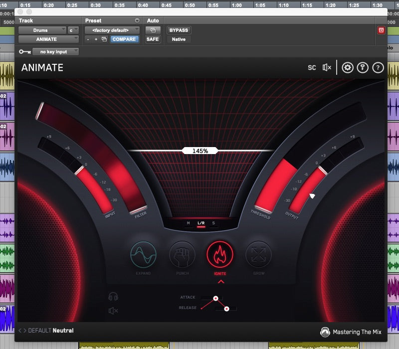Click the headphones solo icon for Ignite
The height and width of the screenshot is (349, 399).
[113, 297]
